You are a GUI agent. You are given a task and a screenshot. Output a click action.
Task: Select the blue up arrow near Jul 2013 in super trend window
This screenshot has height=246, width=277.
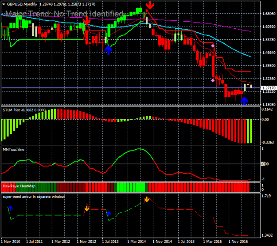[109, 214]
